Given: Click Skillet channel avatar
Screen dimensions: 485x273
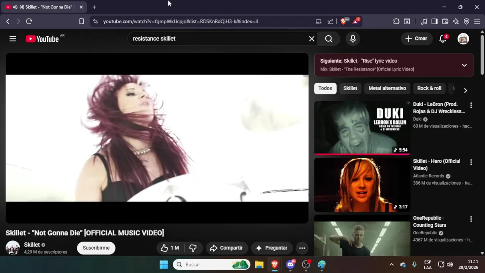Looking at the screenshot, I should (13, 248).
